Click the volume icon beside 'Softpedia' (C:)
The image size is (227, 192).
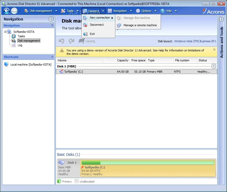tap(62, 72)
